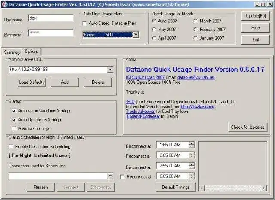275x200 pixels.
Task: Click the Update(F5) button
Action: [x=256, y=16]
